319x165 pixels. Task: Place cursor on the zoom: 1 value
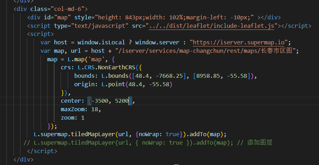pos(83,118)
